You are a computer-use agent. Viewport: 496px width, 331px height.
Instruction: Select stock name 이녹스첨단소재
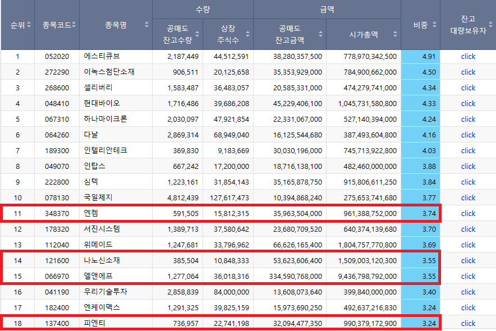pyautogui.click(x=109, y=72)
